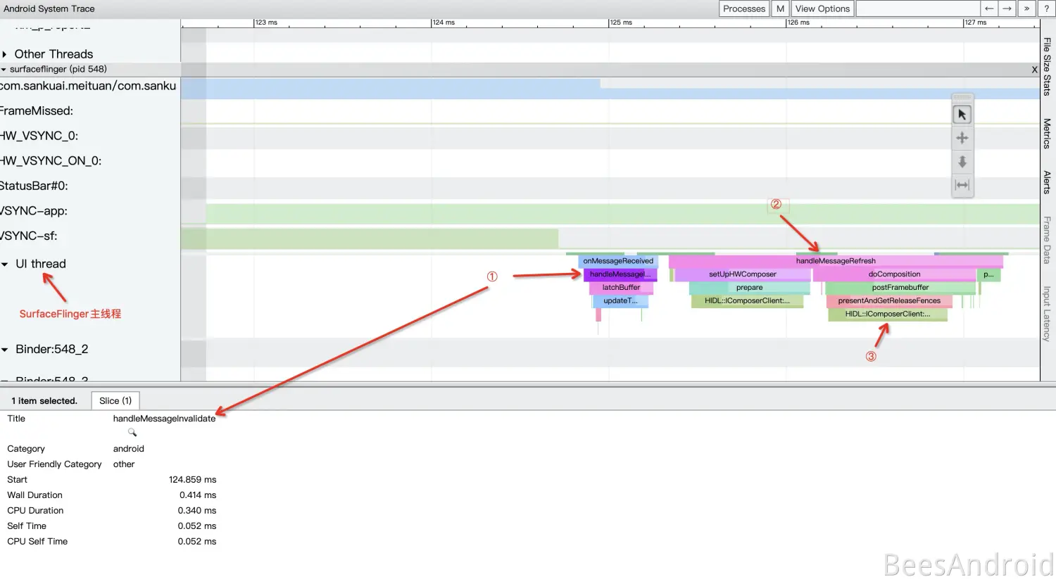Activate the pan tool

[962, 138]
